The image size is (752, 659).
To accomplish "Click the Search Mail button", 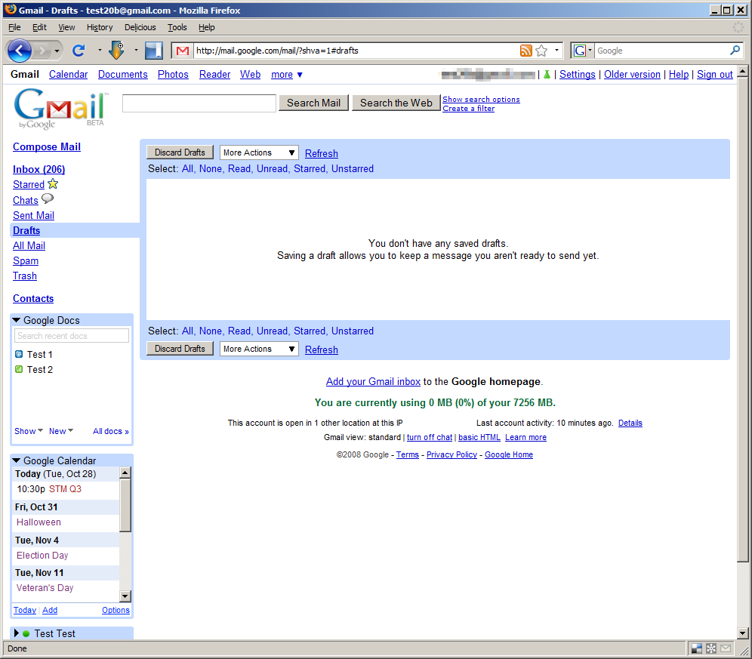I will point(313,103).
